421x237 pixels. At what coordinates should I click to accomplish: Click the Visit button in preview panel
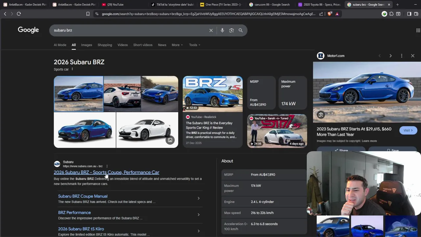[x=408, y=130]
